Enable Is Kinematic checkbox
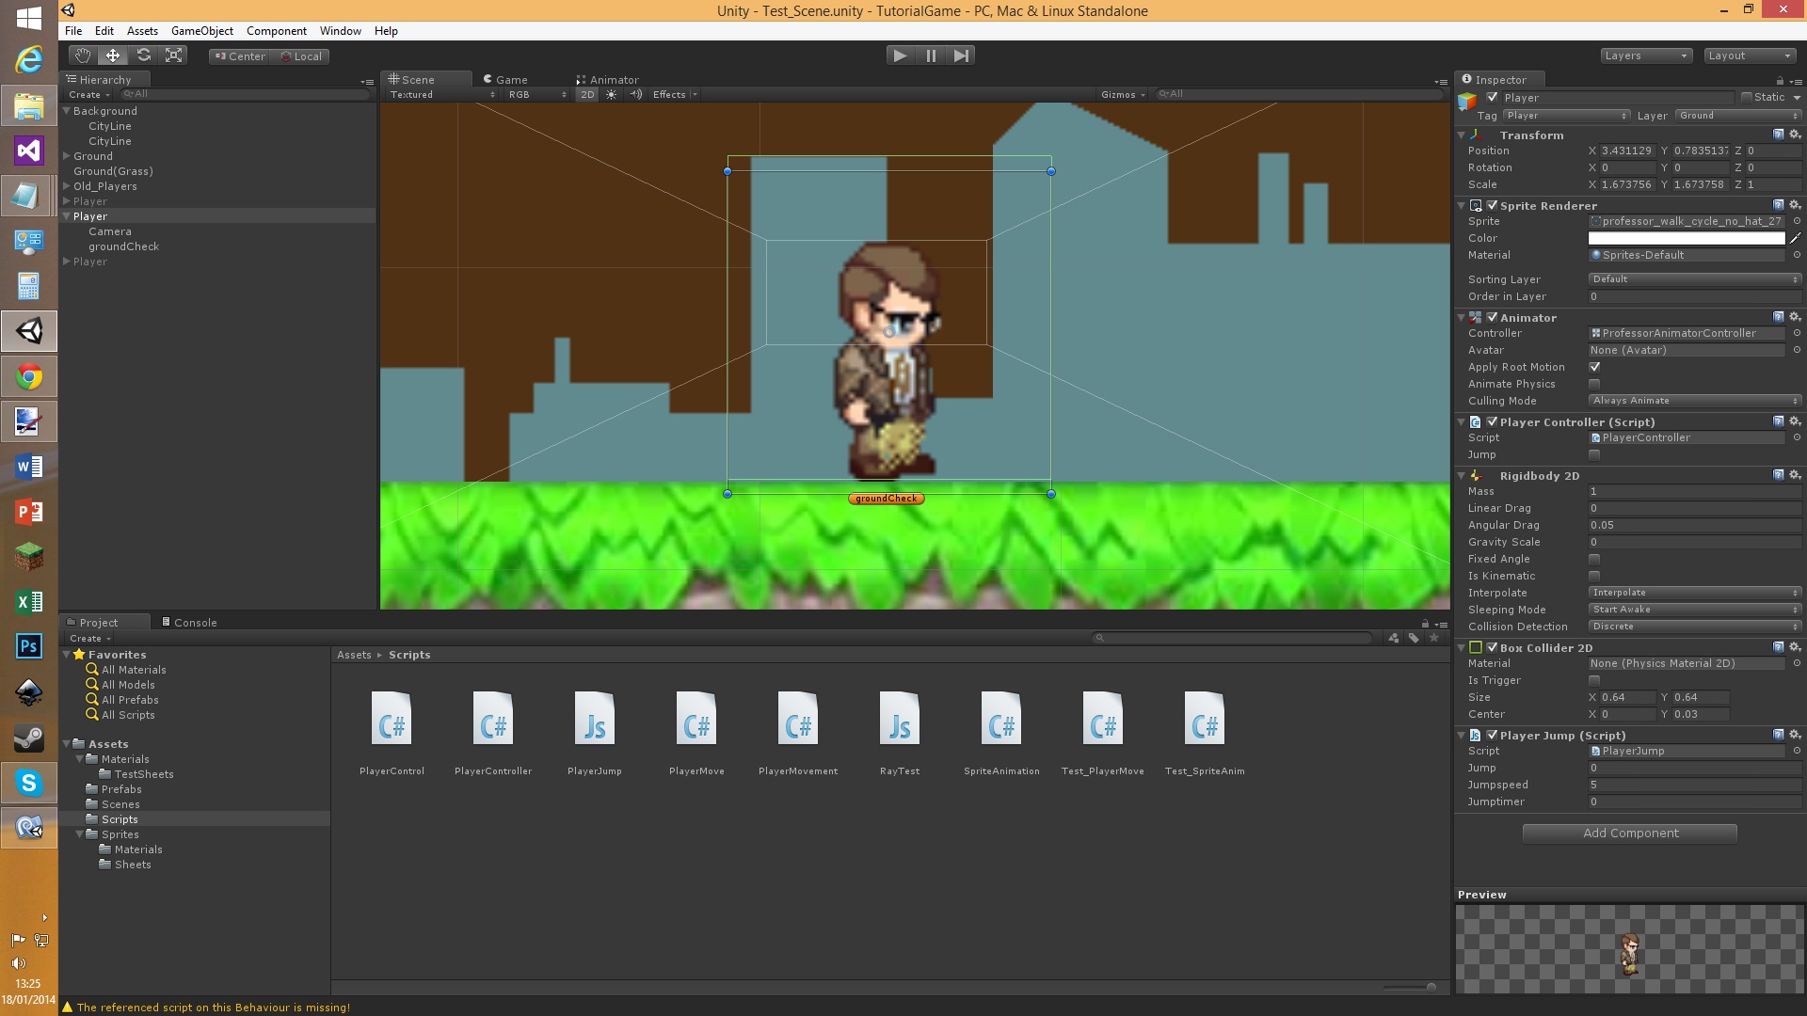The height and width of the screenshot is (1016, 1807). (x=1594, y=576)
